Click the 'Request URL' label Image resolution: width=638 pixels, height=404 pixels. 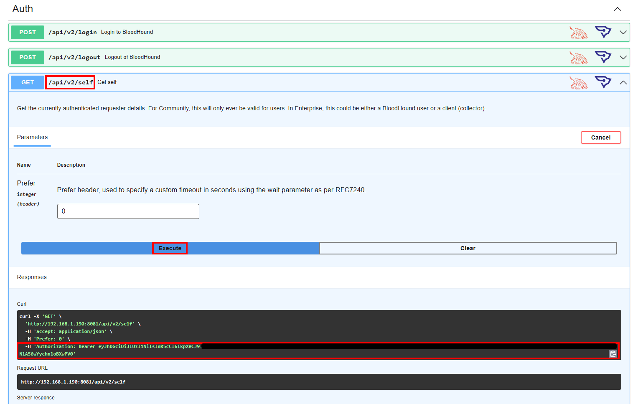point(32,368)
